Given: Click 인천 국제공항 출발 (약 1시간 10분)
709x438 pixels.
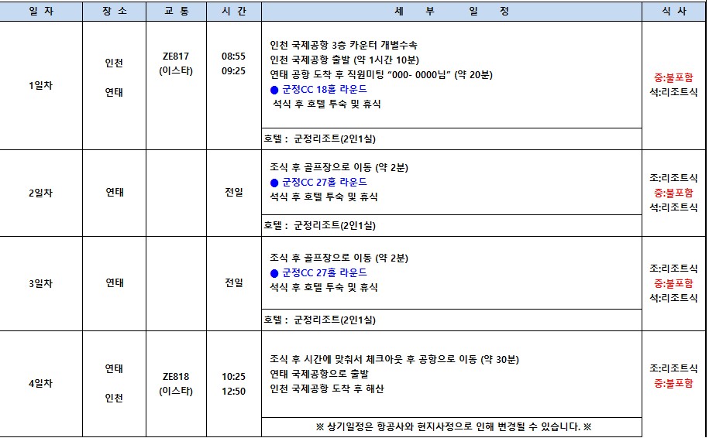Looking at the screenshot, I should [x=345, y=60].
